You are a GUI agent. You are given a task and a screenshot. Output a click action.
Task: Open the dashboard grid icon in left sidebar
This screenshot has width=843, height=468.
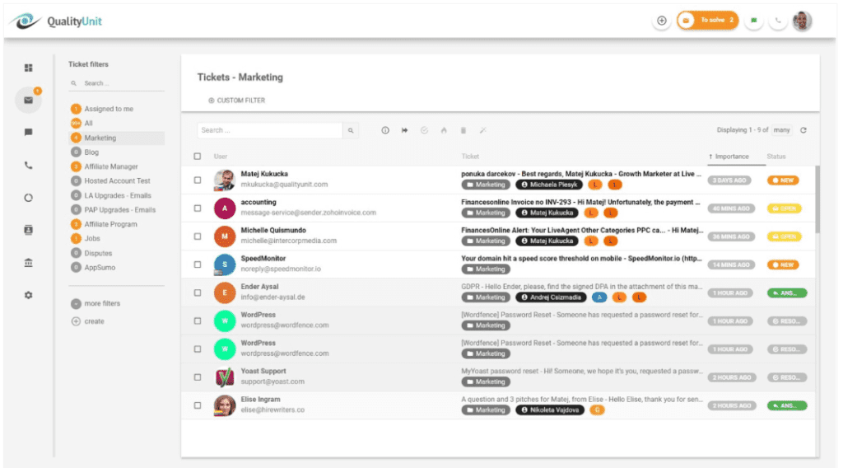(x=29, y=68)
